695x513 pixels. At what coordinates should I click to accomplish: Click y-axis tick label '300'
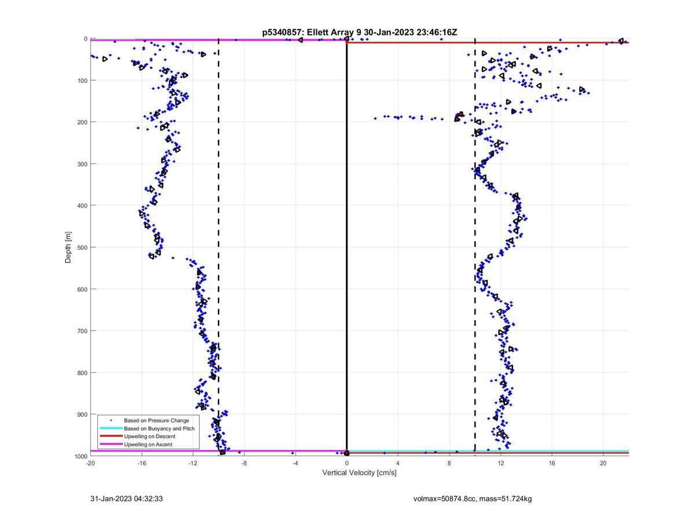click(x=82, y=164)
